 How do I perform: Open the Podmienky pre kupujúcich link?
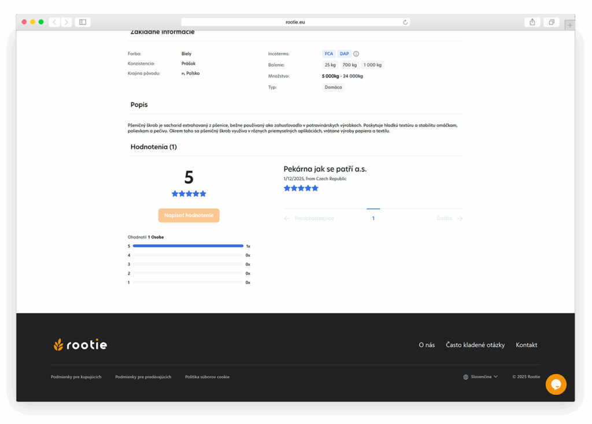pos(75,376)
